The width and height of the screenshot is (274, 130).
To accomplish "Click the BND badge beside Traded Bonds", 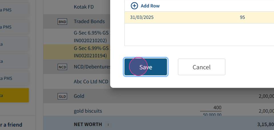I will [x=62, y=22].
